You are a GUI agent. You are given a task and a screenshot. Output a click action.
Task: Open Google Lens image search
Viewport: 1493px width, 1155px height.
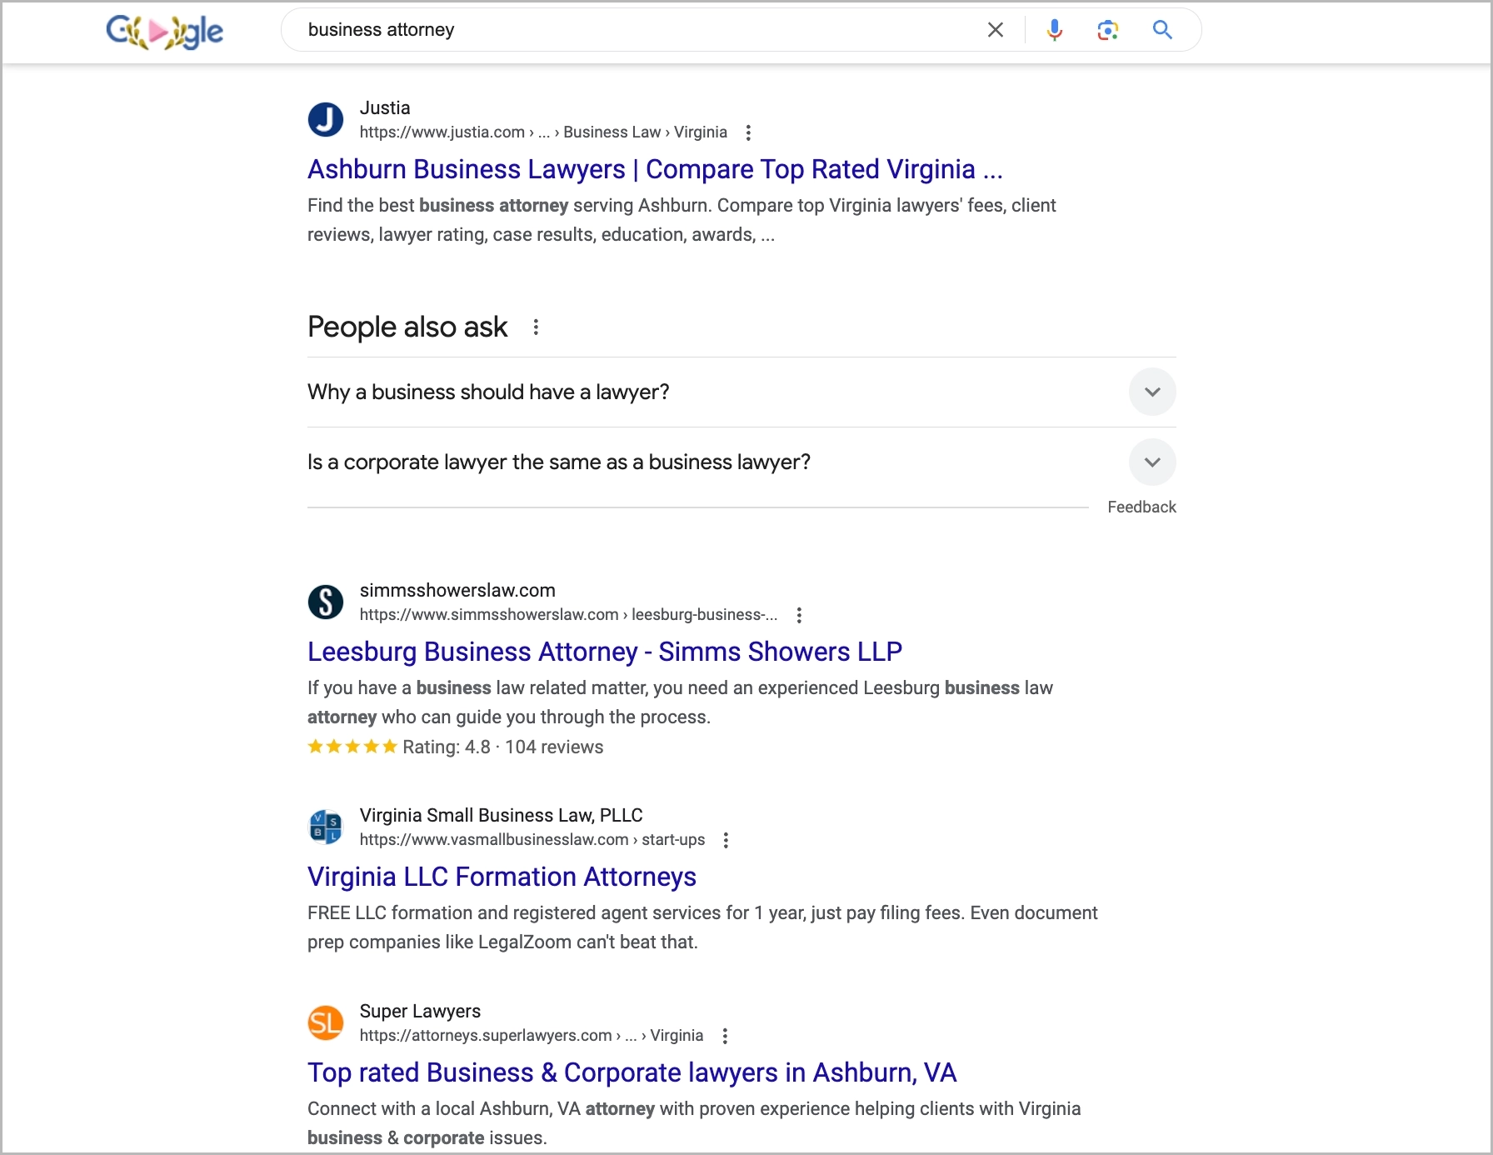(x=1107, y=30)
